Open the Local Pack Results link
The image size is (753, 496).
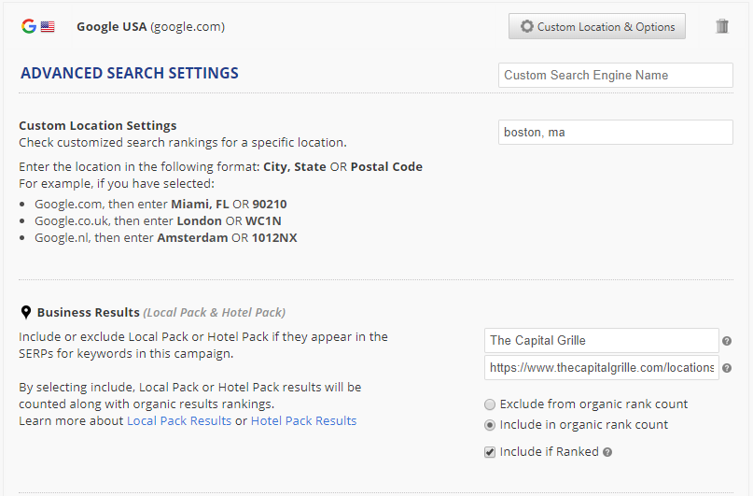(x=179, y=420)
